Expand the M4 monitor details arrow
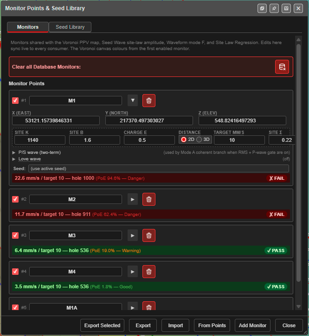309x336 pixels. pyautogui.click(x=133, y=272)
